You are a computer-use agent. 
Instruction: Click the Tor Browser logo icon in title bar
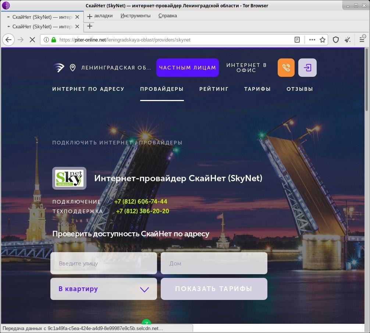[6, 6]
